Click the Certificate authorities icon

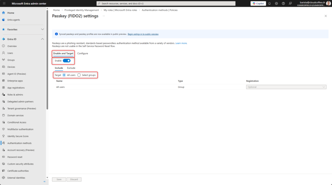pyautogui.click(x=3, y=171)
